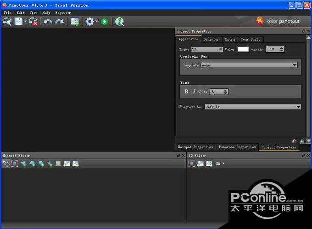Open the Help menu
The width and height of the screenshot is (312, 229).
(46, 12)
